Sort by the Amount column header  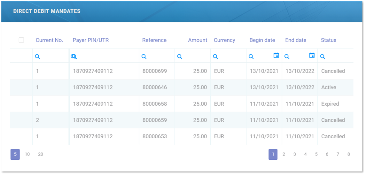[198, 40]
